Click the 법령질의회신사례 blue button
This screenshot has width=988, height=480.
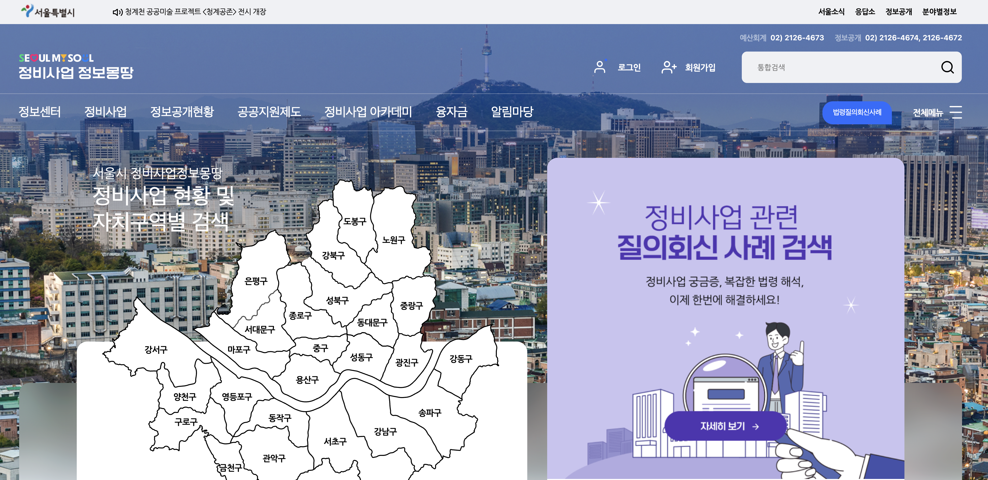857,112
